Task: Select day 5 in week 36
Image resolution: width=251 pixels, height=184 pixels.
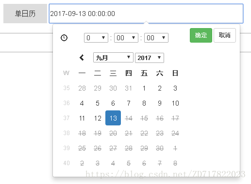Action: 98,103
